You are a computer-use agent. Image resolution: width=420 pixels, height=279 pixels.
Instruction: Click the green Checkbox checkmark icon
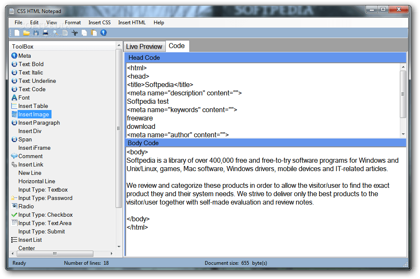pyautogui.click(x=14, y=215)
